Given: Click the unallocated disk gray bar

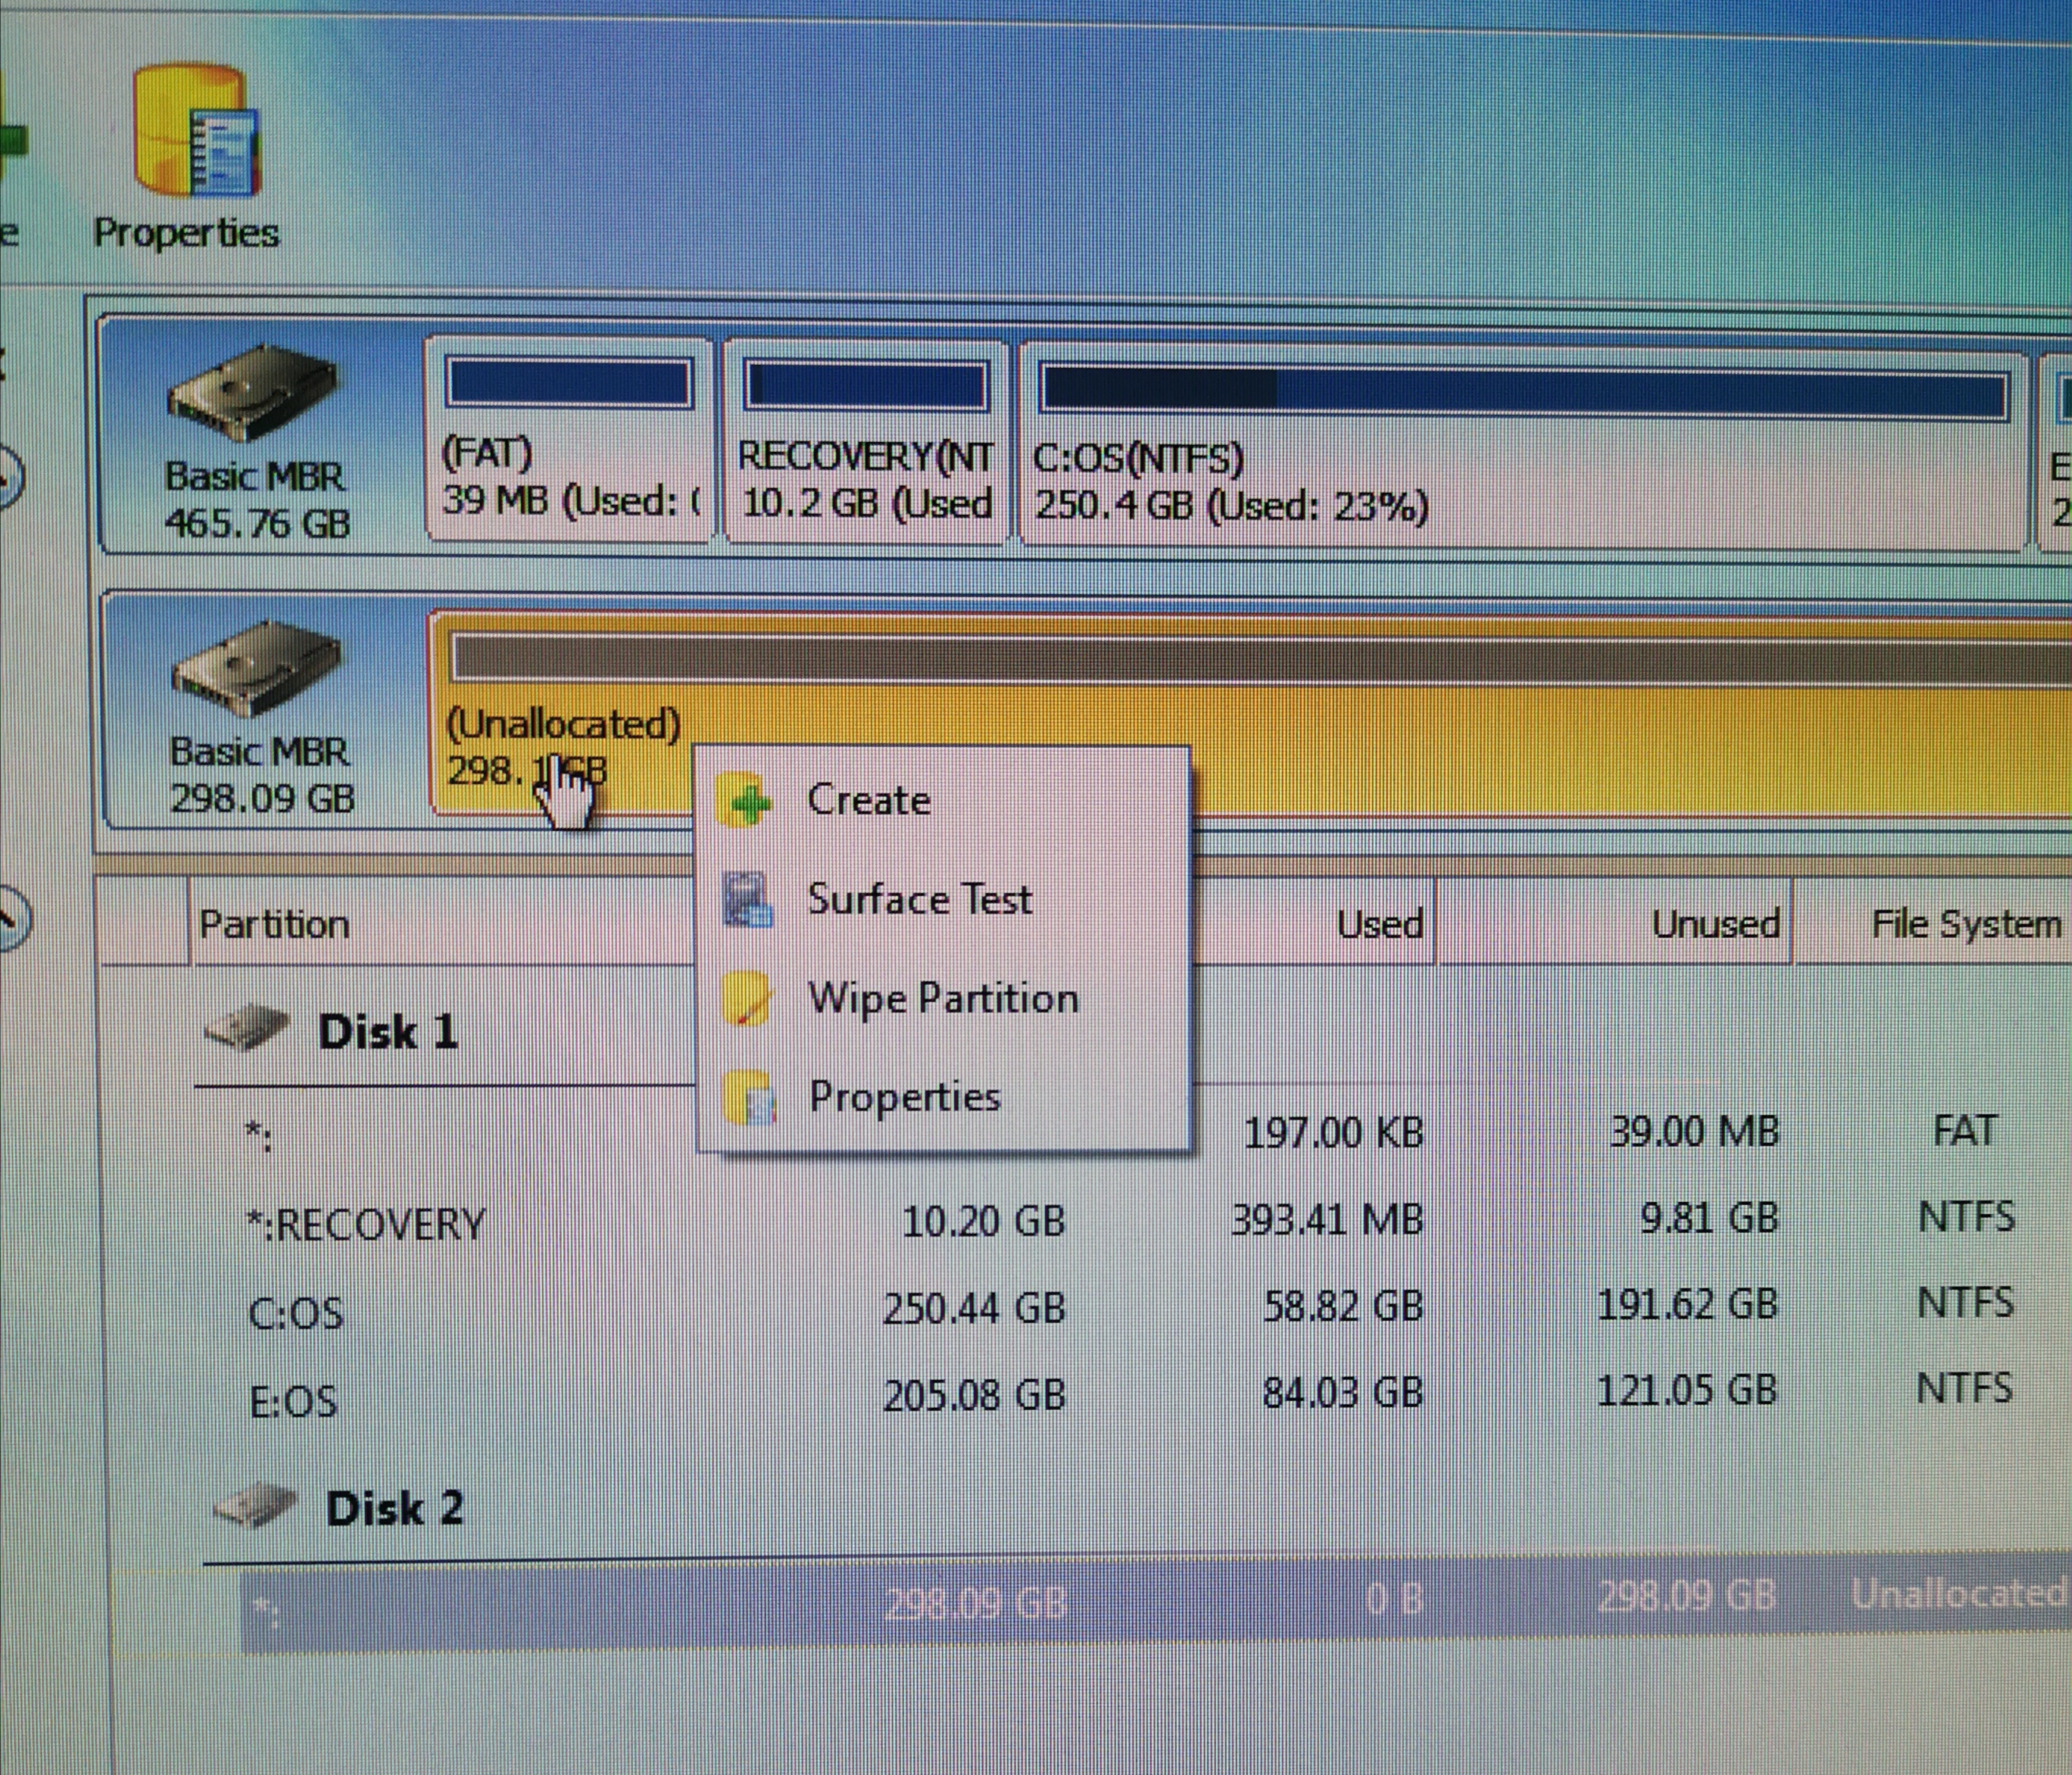Looking at the screenshot, I should (1262, 661).
